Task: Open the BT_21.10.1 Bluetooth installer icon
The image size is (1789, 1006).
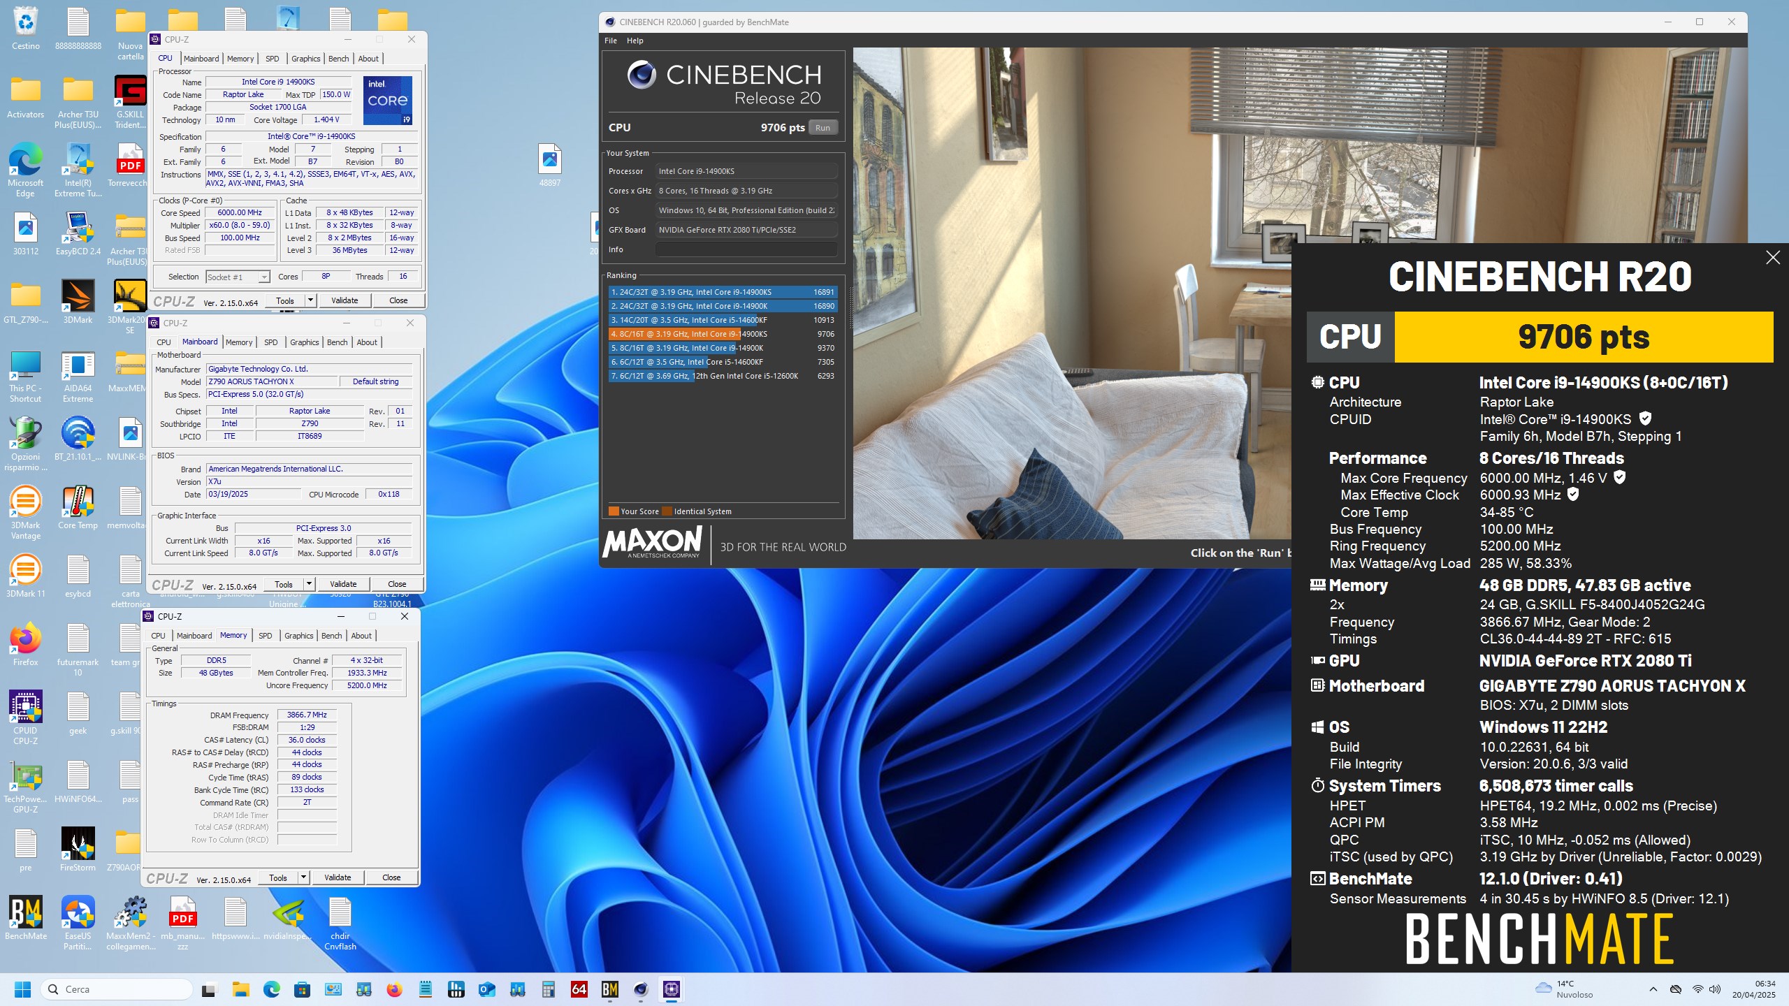Action: [x=78, y=439]
